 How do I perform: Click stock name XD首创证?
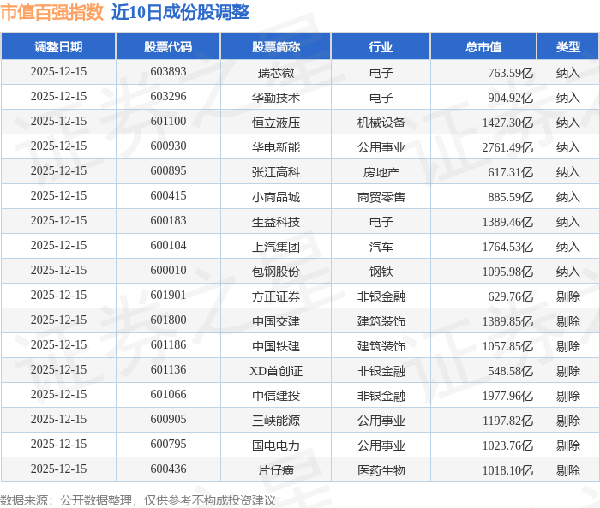coord(275,371)
